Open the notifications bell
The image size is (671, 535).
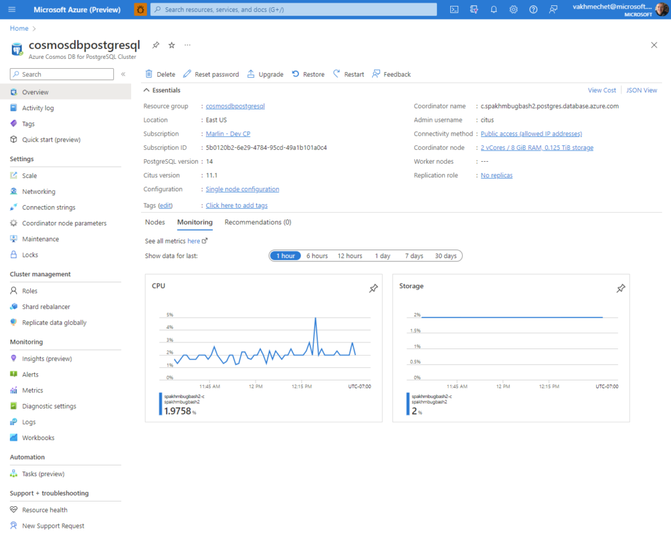tap(493, 9)
